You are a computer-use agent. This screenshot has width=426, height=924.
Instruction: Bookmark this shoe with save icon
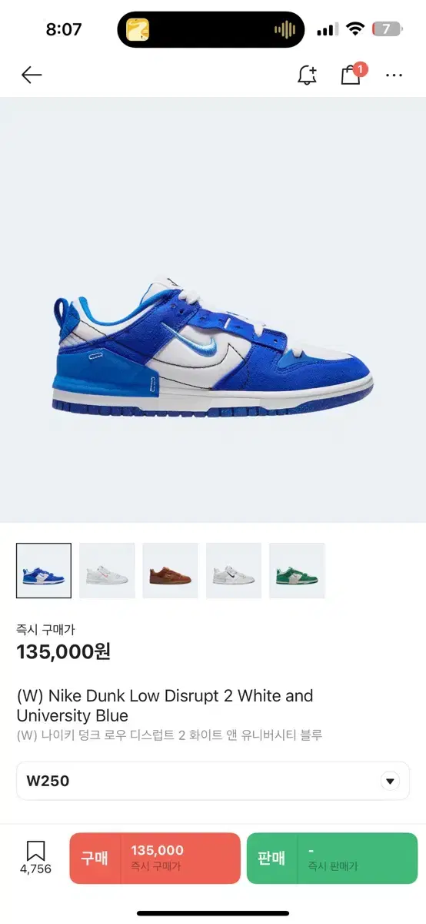pyautogui.click(x=35, y=857)
